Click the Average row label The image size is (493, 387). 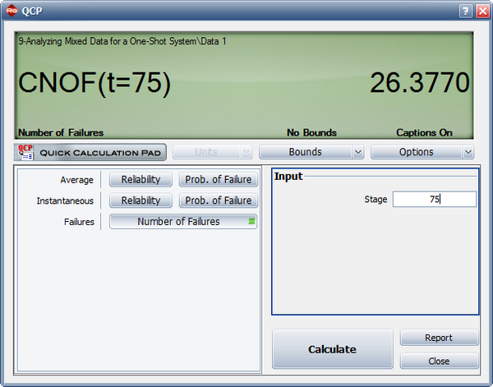pos(76,180)
